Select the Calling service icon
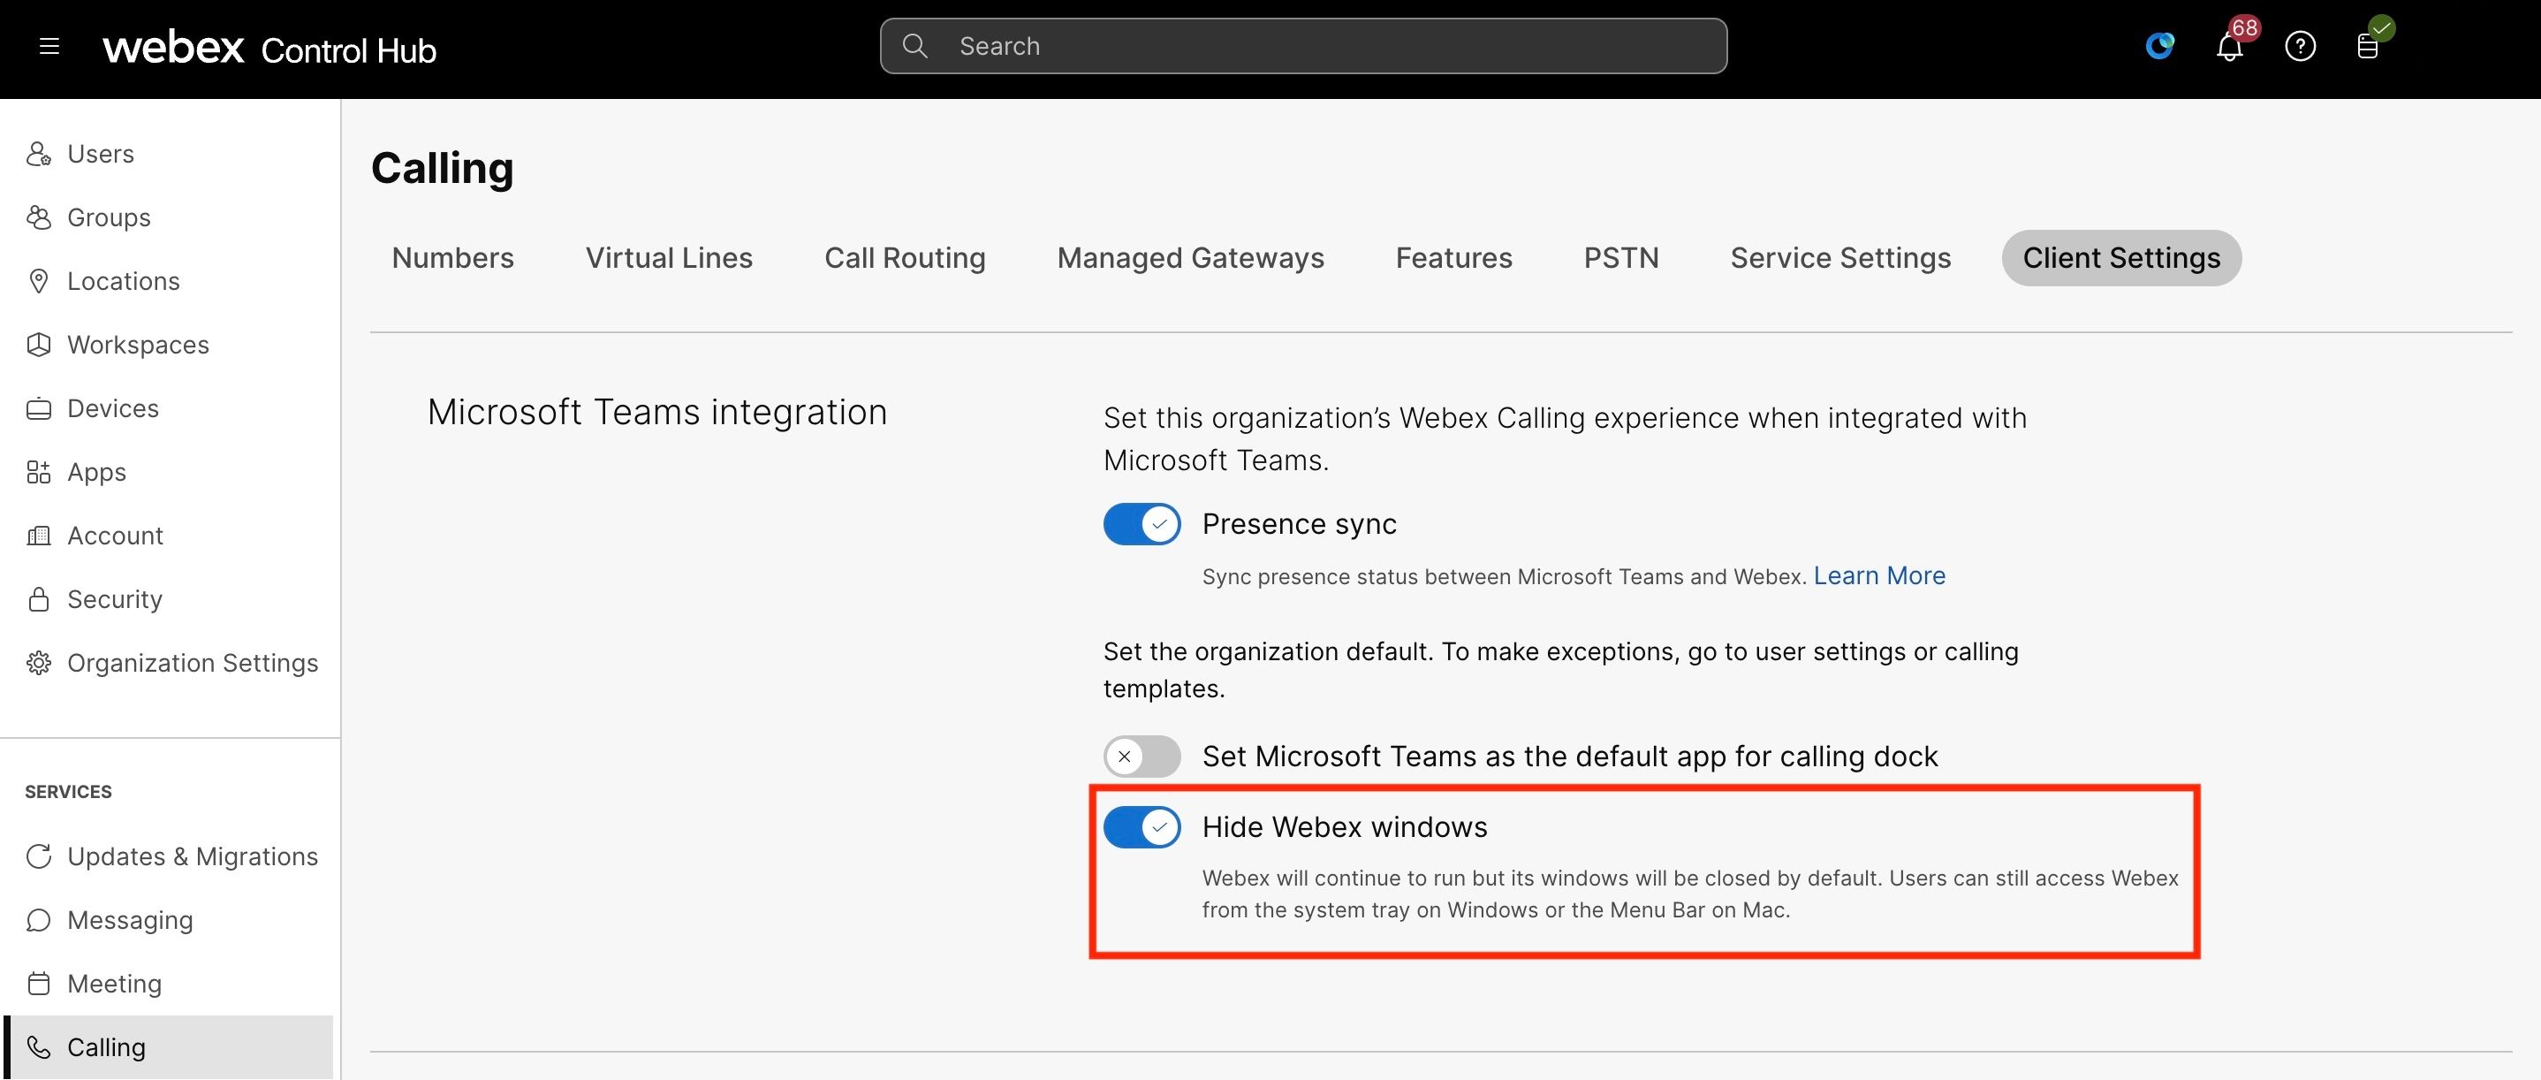 point(39,1046)
